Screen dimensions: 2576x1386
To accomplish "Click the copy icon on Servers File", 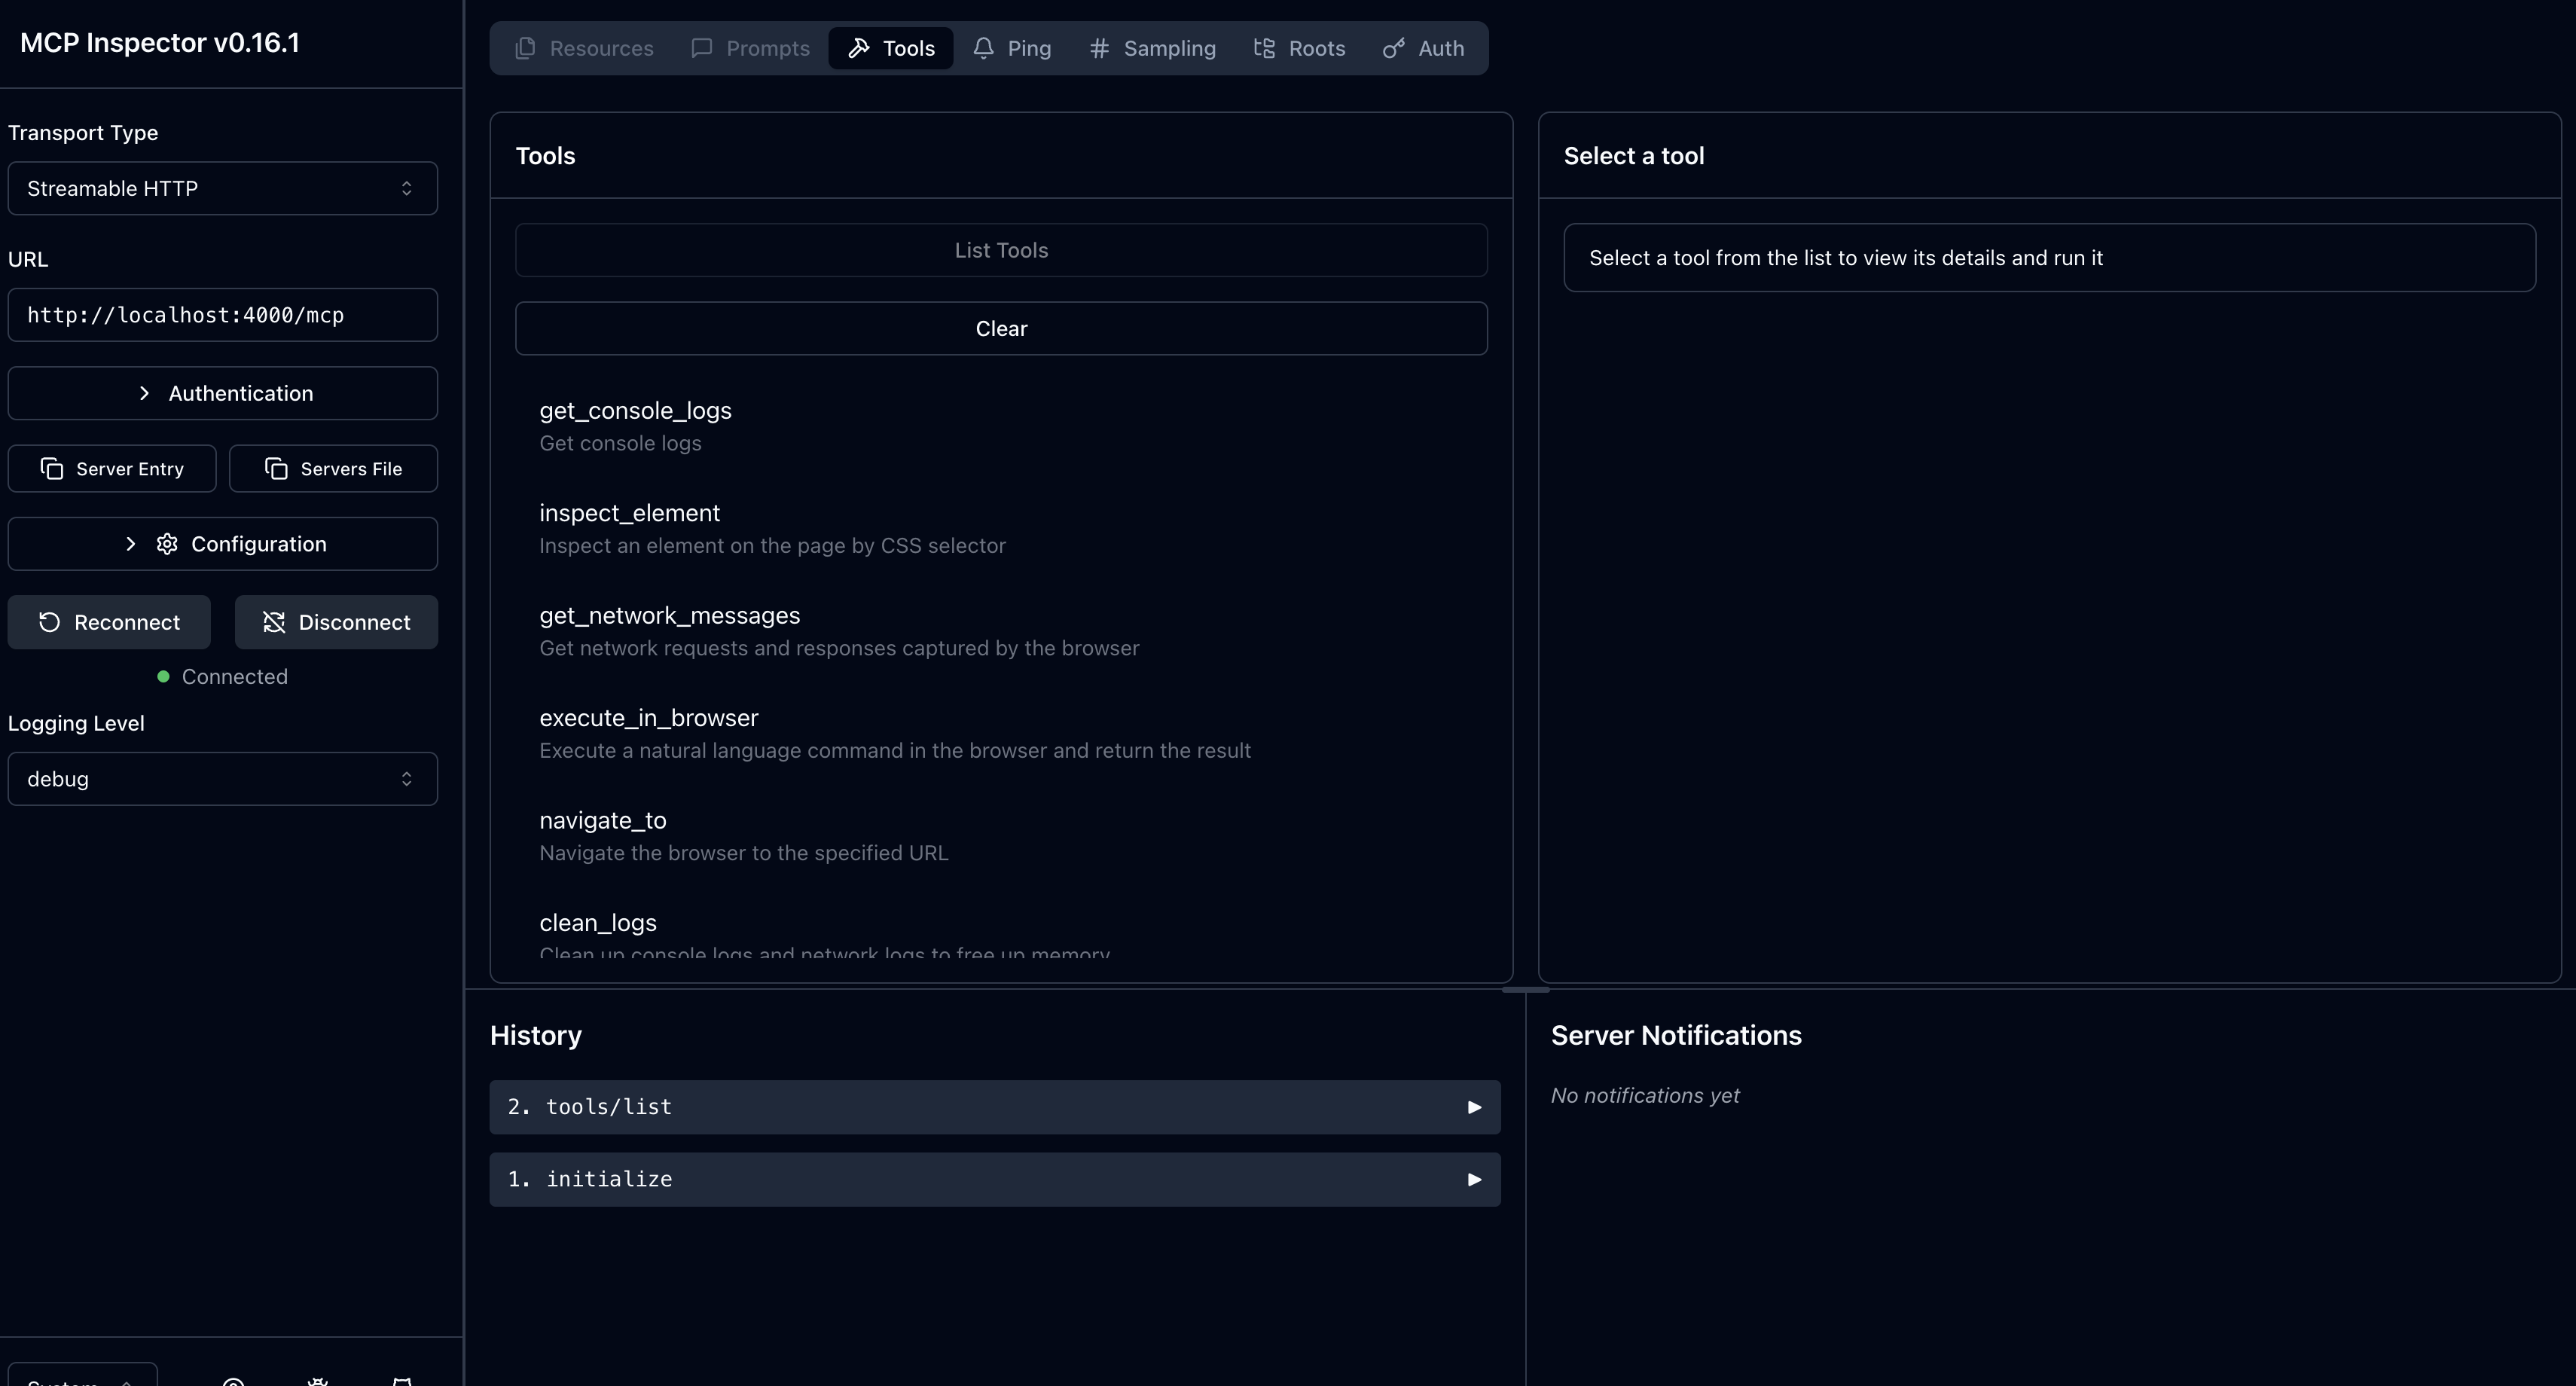I will 276,468.
